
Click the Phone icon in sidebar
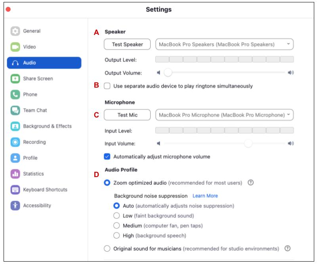15,94
